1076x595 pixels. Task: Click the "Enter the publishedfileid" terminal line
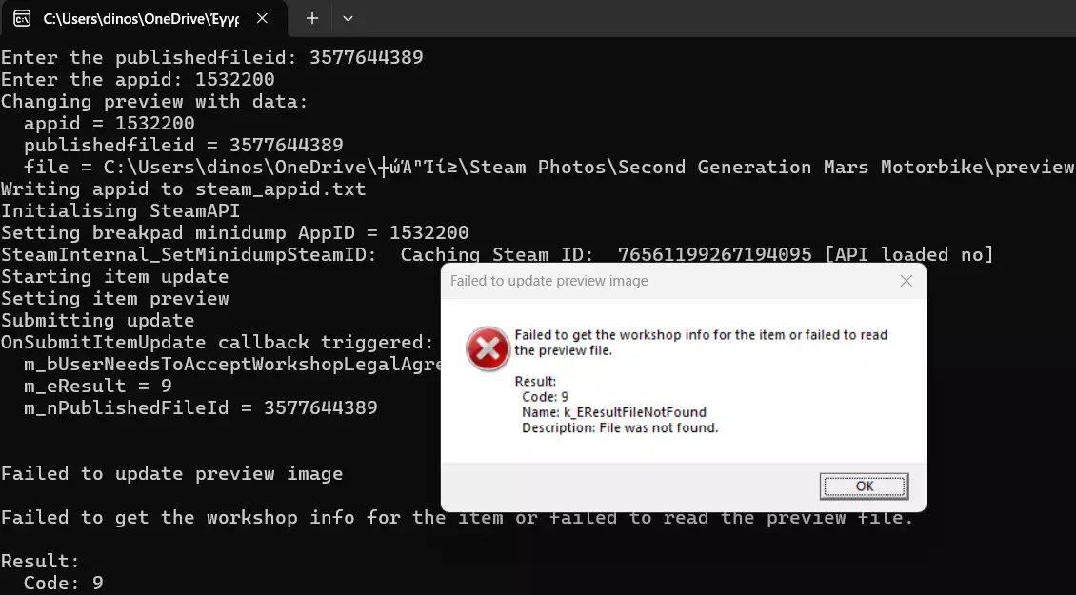(x=211, y=58)
